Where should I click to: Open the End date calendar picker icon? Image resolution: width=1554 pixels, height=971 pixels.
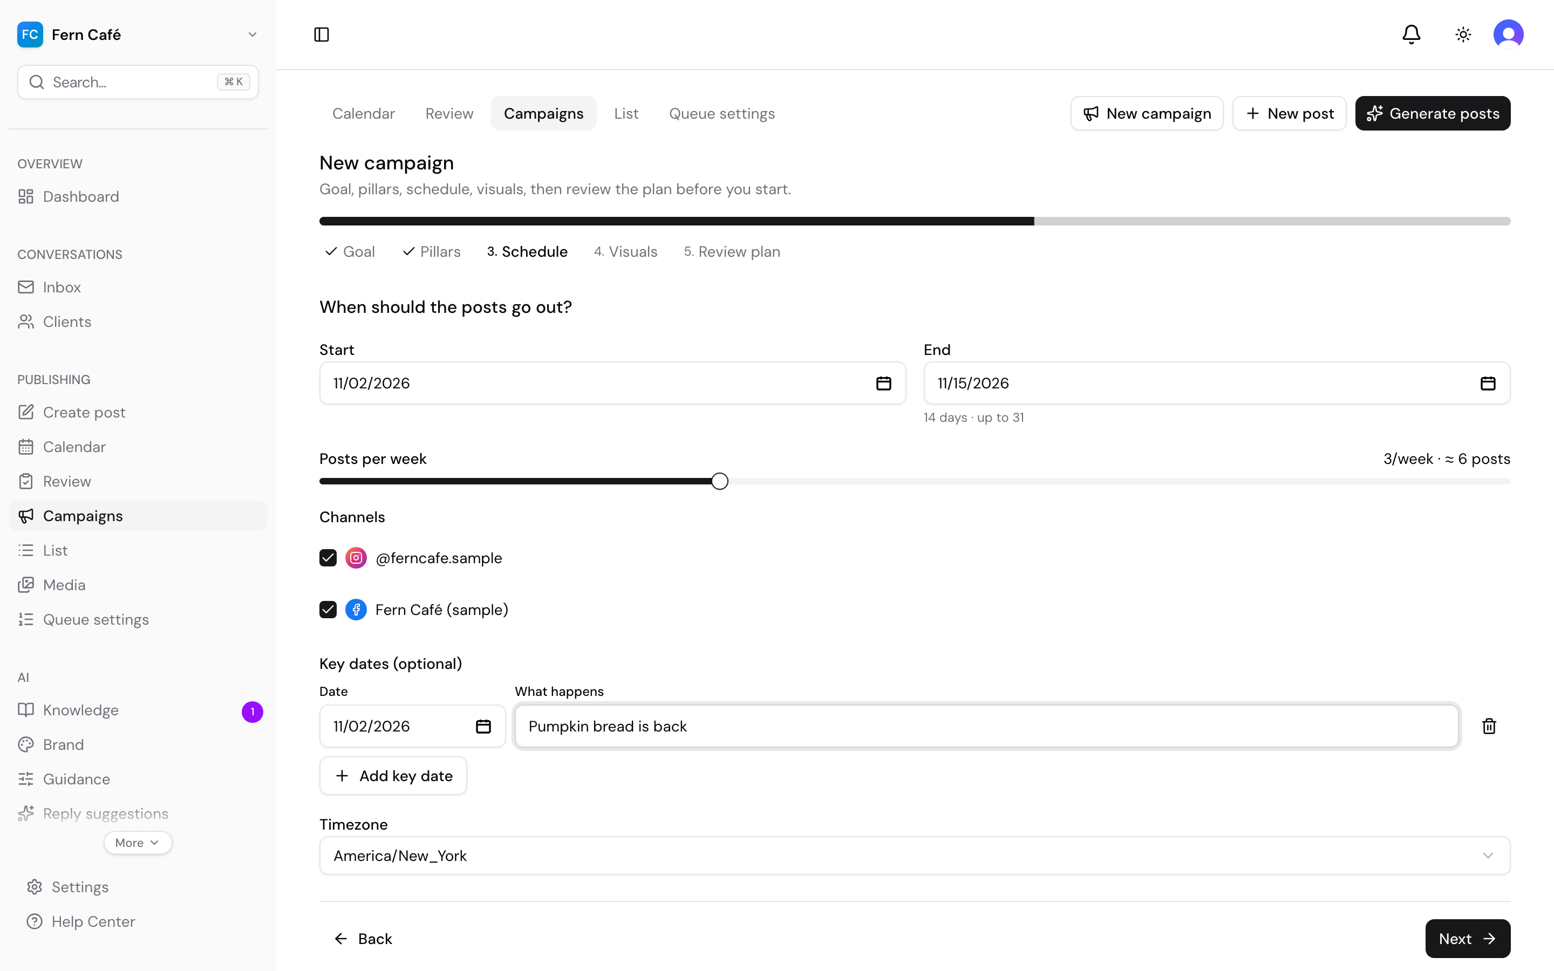(1488, 384)
